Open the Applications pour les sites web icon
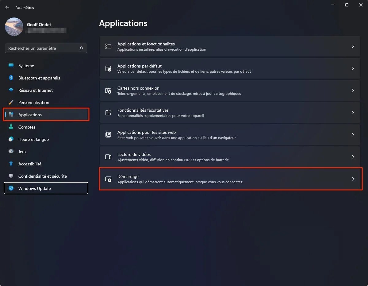Screen dimensions: 368x286 [x=108, y=134]
